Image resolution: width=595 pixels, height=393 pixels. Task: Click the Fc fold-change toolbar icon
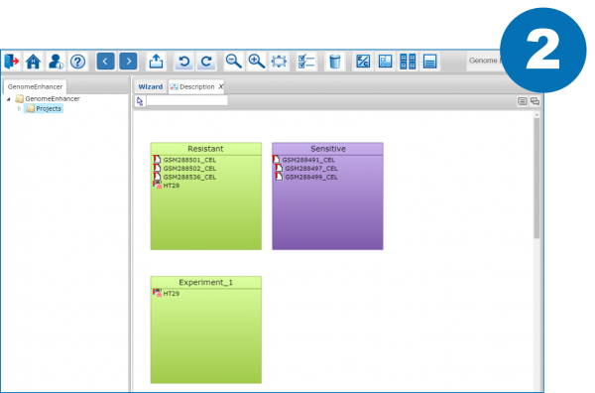[363, 62]
